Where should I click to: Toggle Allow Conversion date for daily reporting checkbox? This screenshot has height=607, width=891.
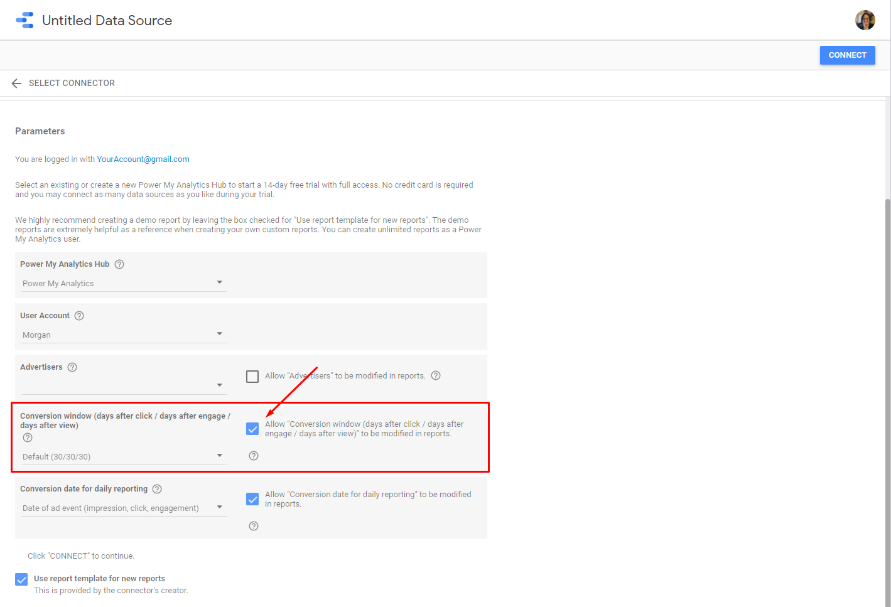pos(252,499)
